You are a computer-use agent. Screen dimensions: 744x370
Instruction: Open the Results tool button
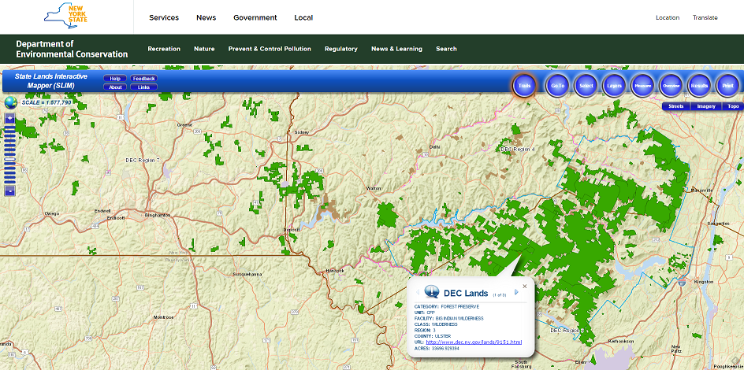click(699, 86)
